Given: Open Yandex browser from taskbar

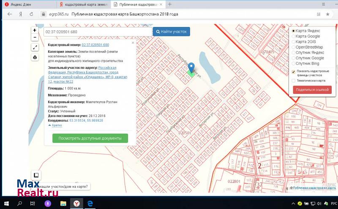Looking at the screenshot, I should click(76, 204).
